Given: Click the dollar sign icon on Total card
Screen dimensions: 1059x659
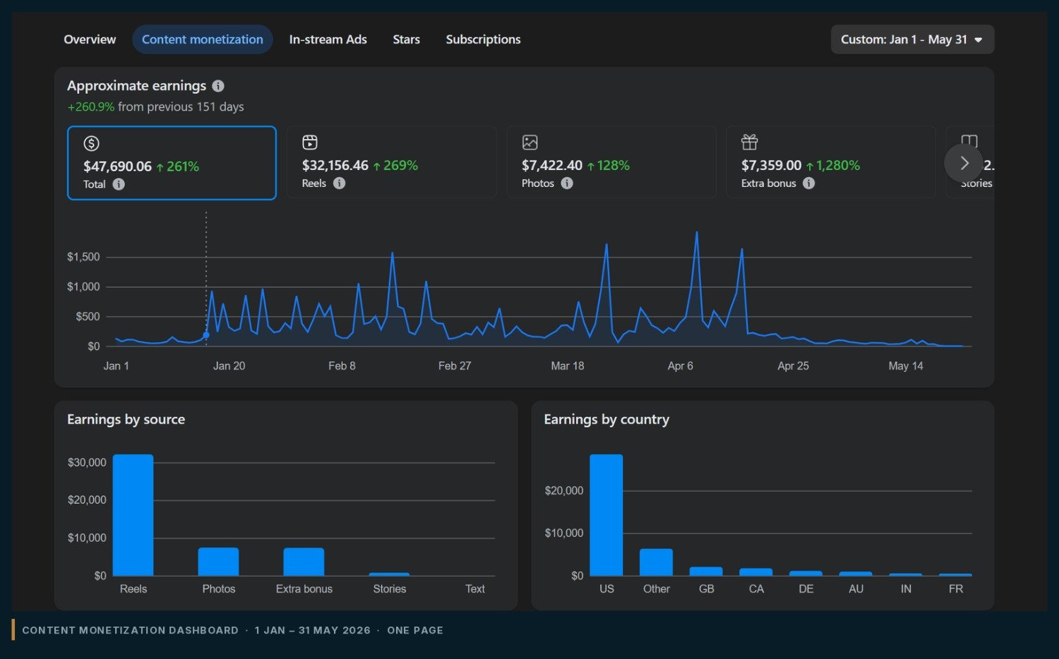Looking at the screenshot, I should pos(91,143).
